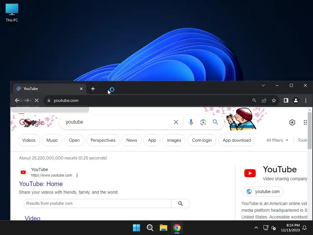This screenshot has width=313, height=235.
Task: Click the YouTube logo in the knowledge panel
Action: tap(250, 173)
